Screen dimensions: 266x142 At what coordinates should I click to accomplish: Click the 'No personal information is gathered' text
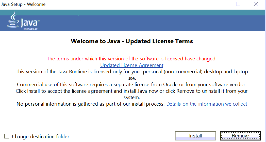(x=91, y=104)
